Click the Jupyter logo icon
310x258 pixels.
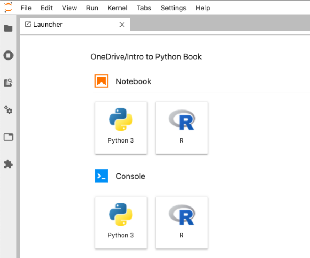(8, 7)
